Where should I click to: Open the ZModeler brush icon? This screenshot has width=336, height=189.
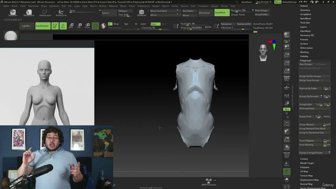click(x=141, y=13)
